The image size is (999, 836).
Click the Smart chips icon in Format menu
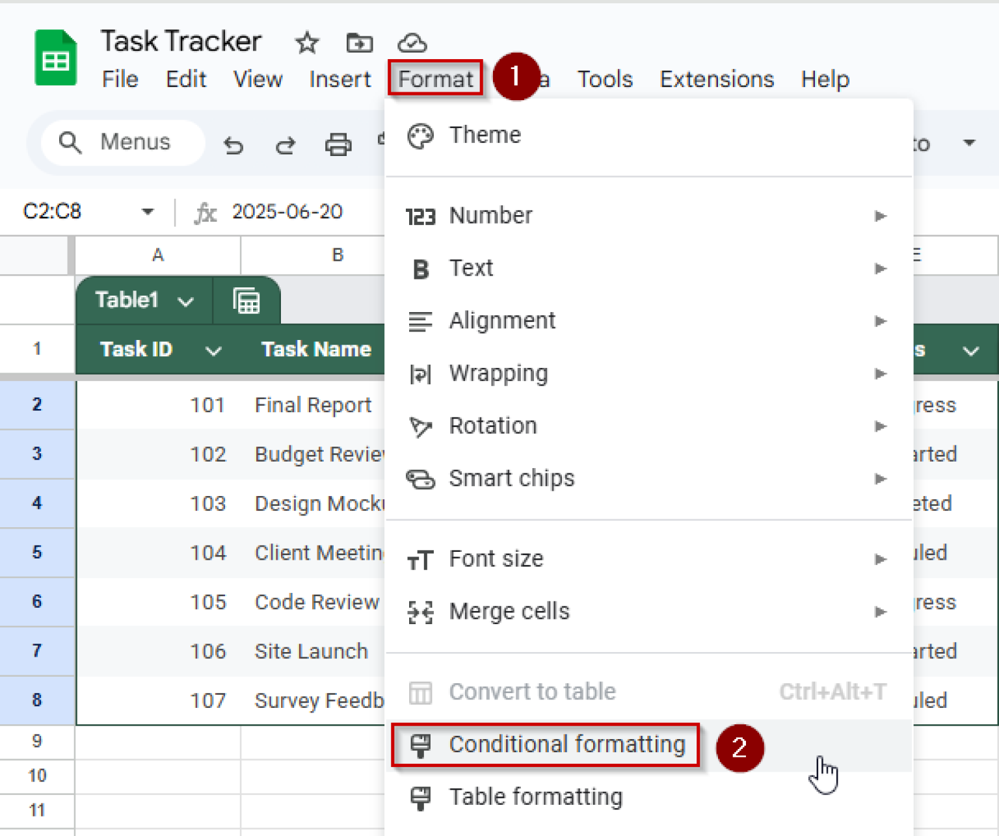pos(421,480)
